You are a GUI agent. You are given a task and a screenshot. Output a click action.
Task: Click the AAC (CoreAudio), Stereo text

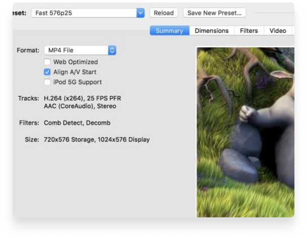80,106
